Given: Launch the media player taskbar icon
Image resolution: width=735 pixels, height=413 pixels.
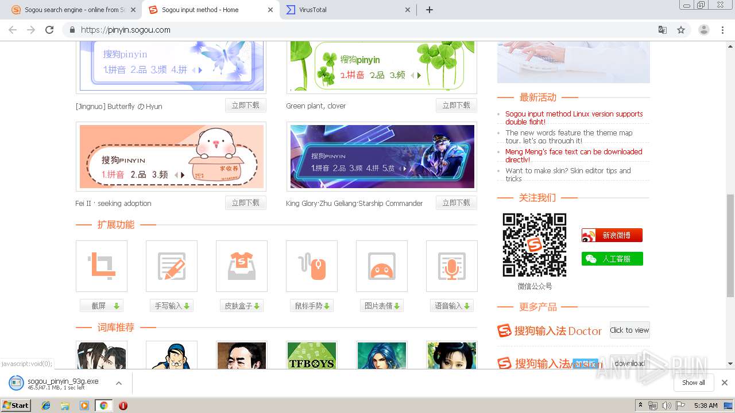Looking at the screenshot, I should (x=84, y=406).
